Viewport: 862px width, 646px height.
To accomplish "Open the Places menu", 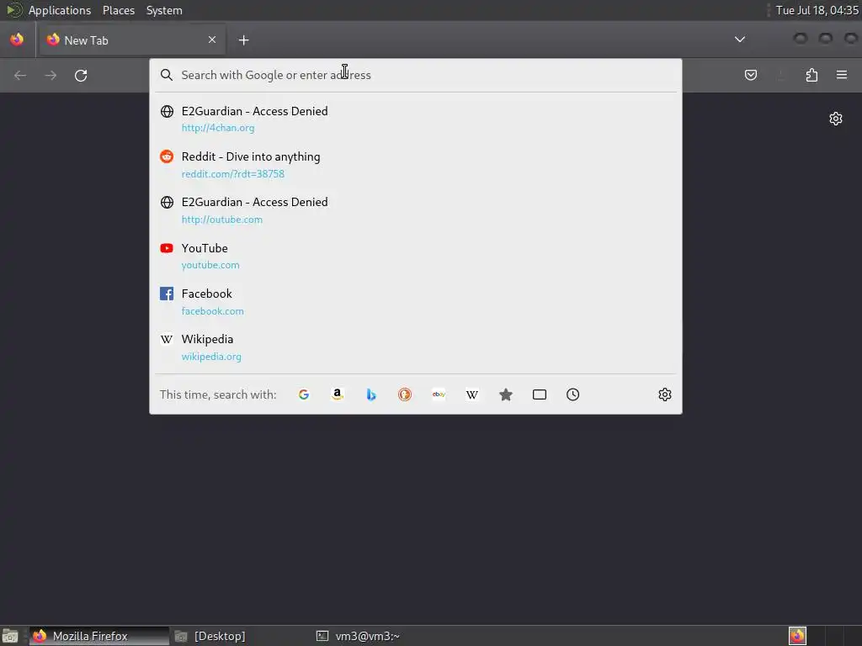I will (x=118, y=10).
